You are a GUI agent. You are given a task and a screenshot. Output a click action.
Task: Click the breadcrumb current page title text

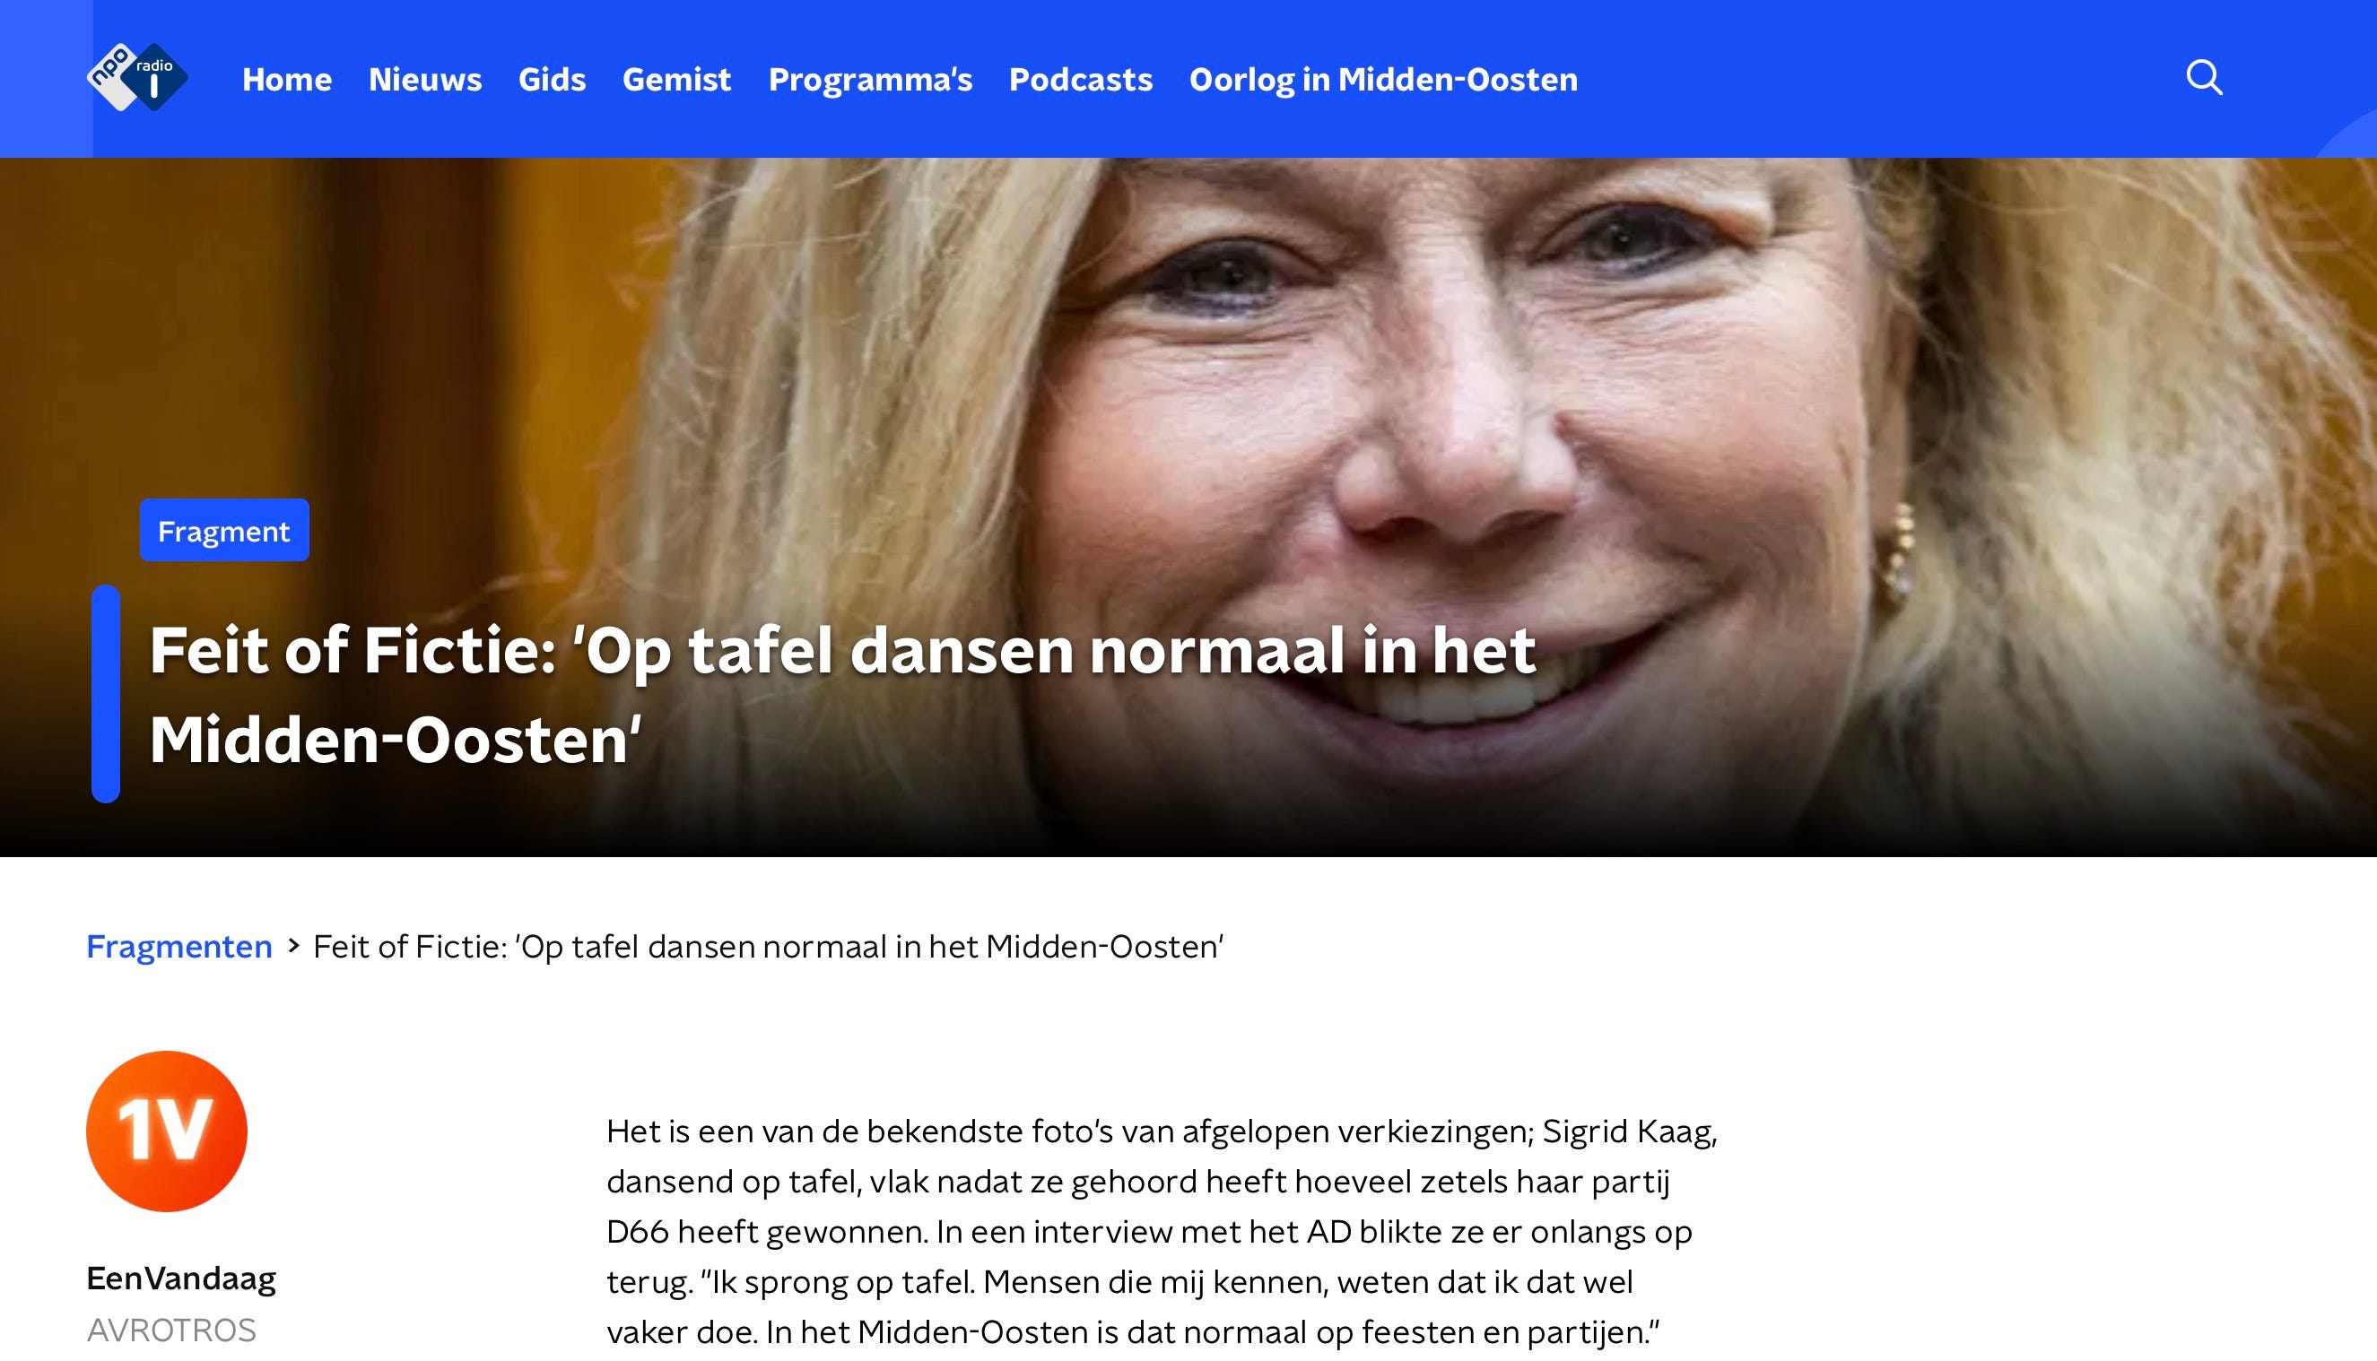768,946
